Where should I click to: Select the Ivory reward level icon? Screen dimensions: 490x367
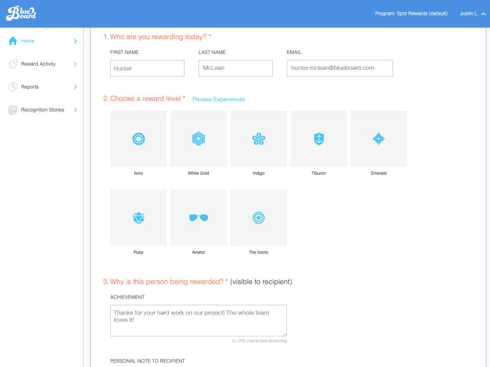[138, 138]
